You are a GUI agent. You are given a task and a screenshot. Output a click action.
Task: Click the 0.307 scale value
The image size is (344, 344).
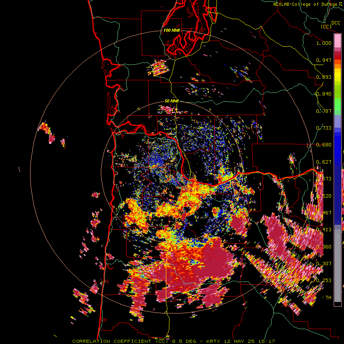coord(324,263)
